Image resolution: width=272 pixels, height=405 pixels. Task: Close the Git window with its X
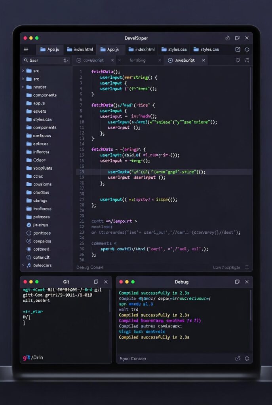(x=106, y=282)
